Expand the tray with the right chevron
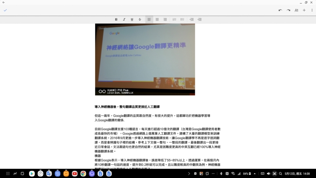Image resolution: width=316 pixels, height=178 pixels. click(189, 174)
